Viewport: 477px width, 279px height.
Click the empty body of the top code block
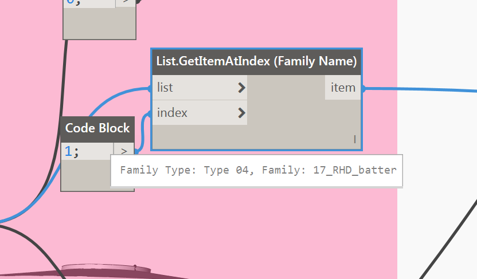point(100,23)
